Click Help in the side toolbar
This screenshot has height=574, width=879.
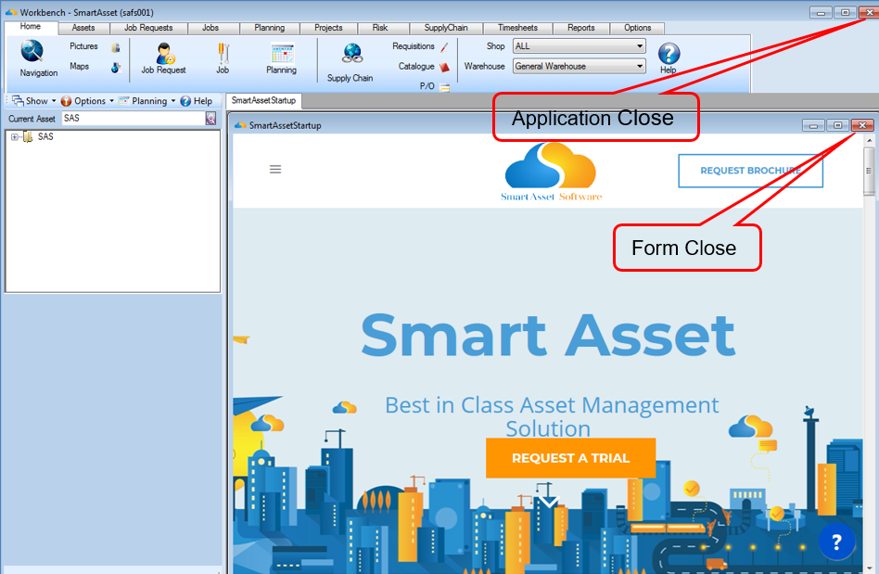pos(197,101)
